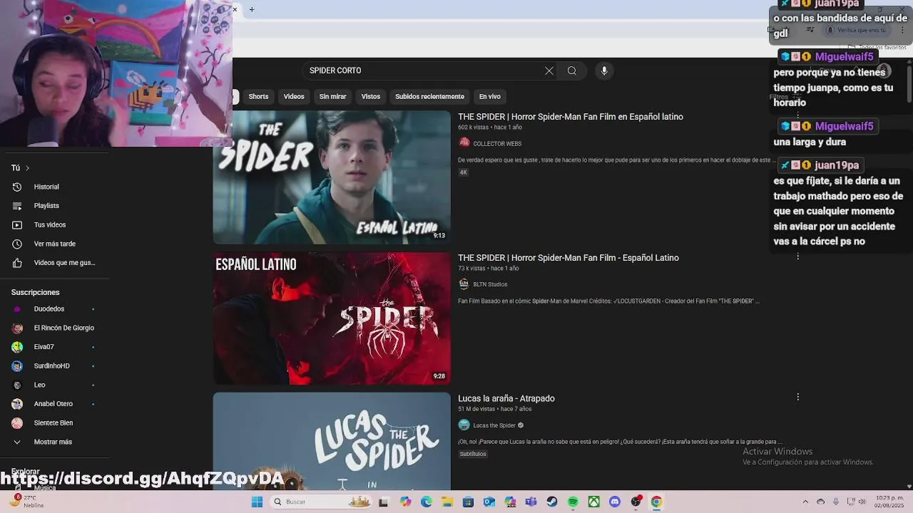Expand the Tú section chevron
The height and width of the screenshot is (513, 913).
tap(27, 168)
